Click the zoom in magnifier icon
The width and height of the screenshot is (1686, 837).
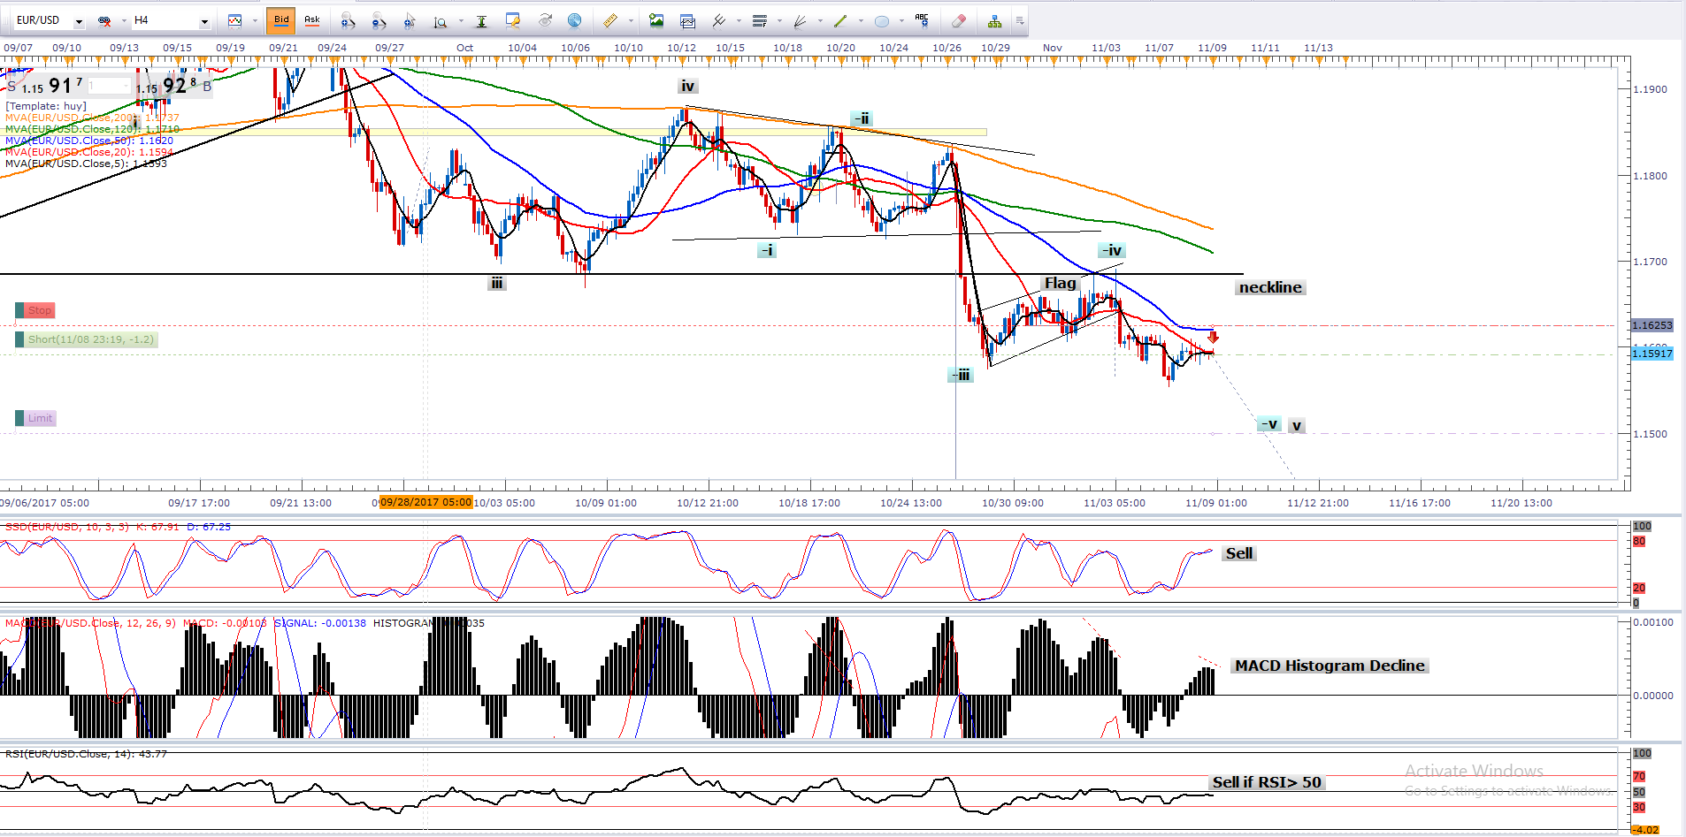pos(348,20)
